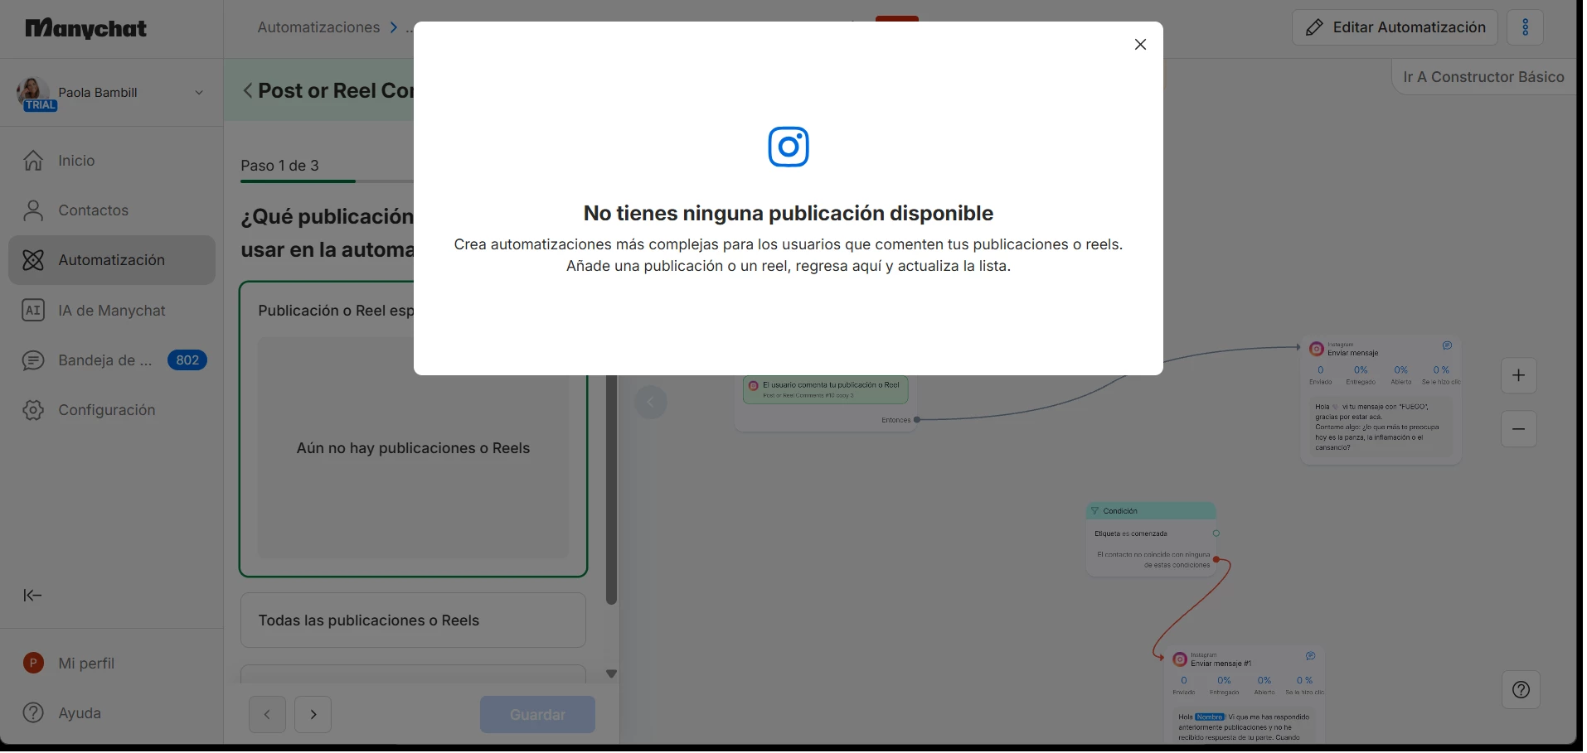Click the 802 unread badge

tap(187, 360)
